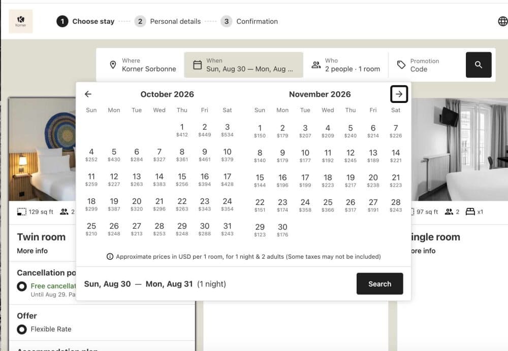This screenshot has height=351, width=508.
Task: Click the black Search button in the calendar footer
Action: 379,284
